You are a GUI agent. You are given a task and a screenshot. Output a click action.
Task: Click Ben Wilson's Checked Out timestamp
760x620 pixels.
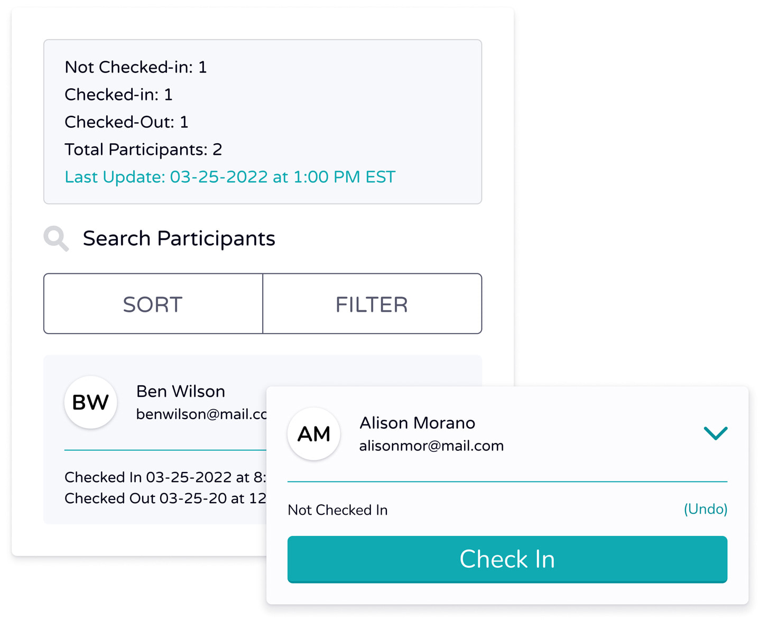pyautogui.click(x=165, y=498)
